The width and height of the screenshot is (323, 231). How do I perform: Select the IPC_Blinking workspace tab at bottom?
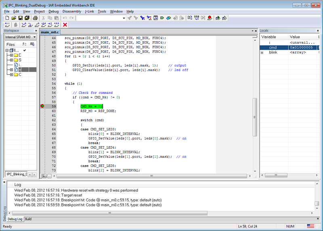pos(17,174)
